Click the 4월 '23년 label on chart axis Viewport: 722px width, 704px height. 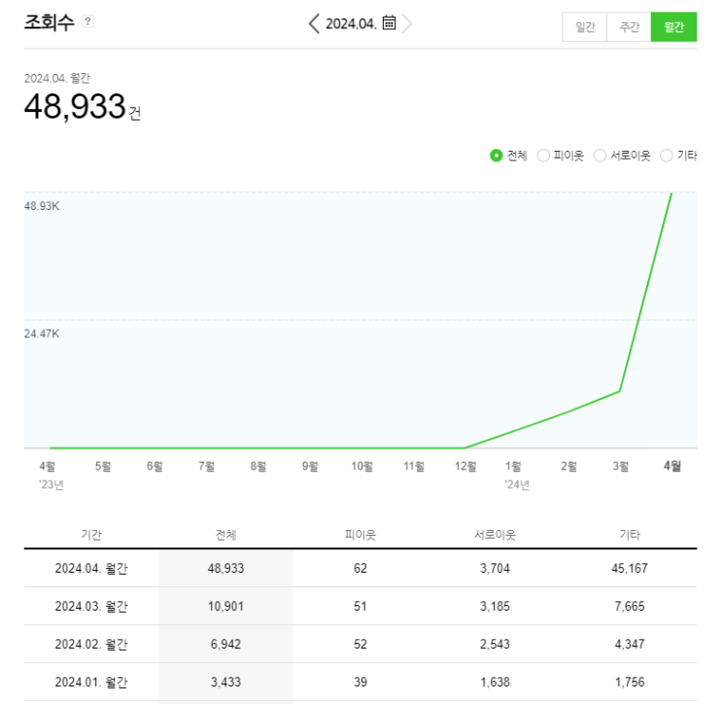[x=51, y=475]
